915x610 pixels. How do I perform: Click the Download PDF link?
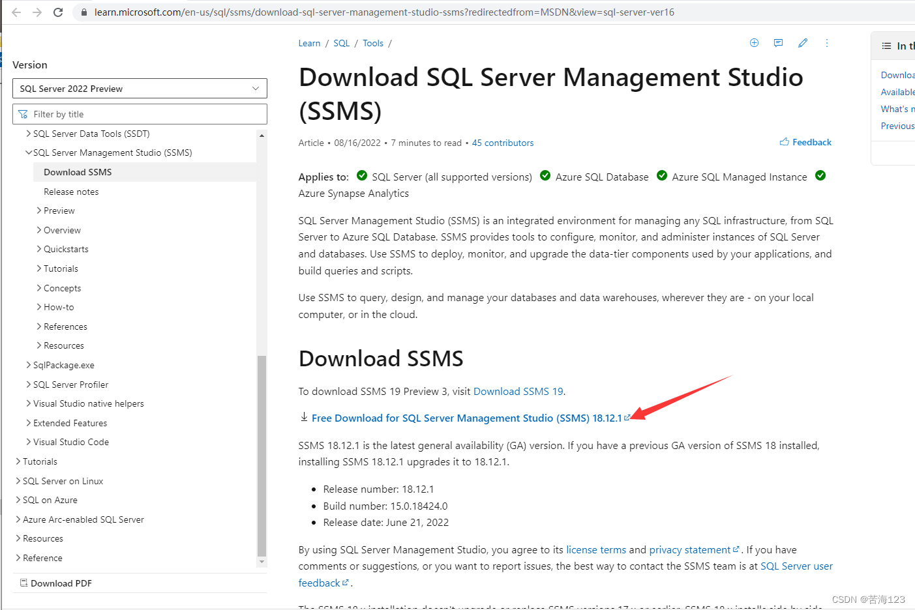coord(61,583)
